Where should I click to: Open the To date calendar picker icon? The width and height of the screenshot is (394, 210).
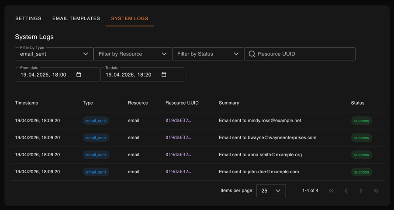(x=164, y=74)
